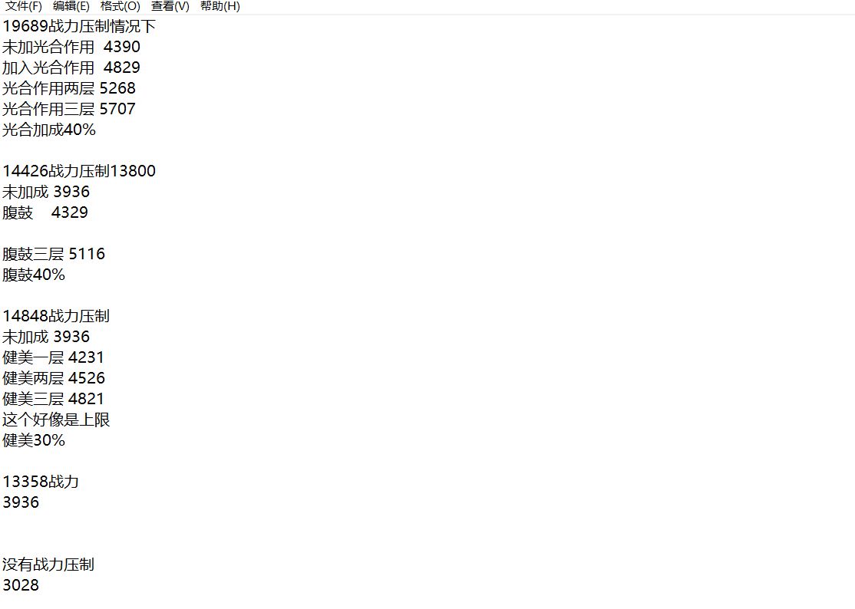Open the 帮助(H) menu

pyautogui.click(x=220, y=7)
